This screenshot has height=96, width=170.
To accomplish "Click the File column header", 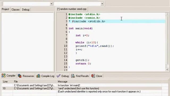I will click(35, 82).
